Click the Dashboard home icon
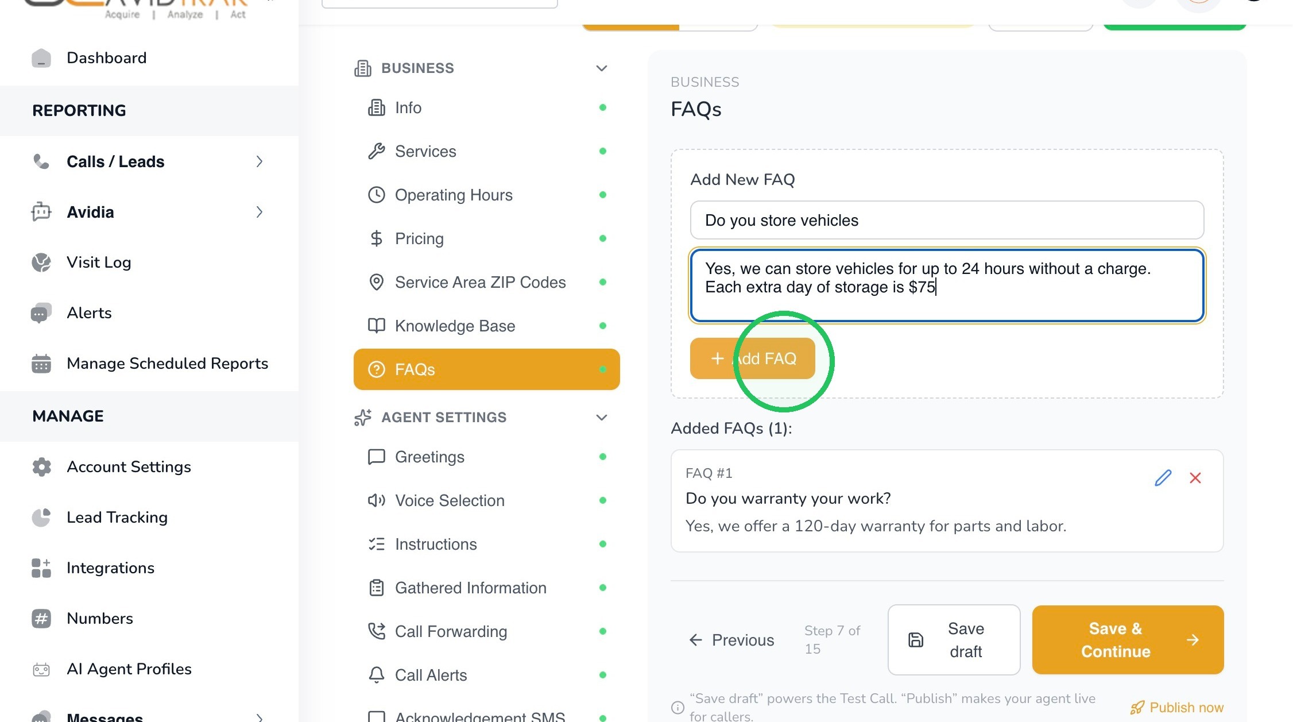 [41, 58]
